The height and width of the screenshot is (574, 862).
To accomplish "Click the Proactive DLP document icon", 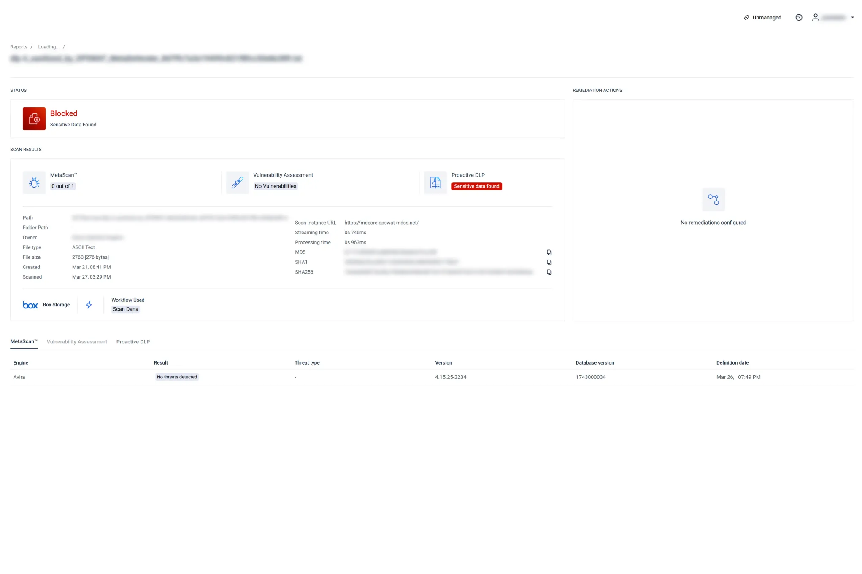I will (x=435, y=182).
